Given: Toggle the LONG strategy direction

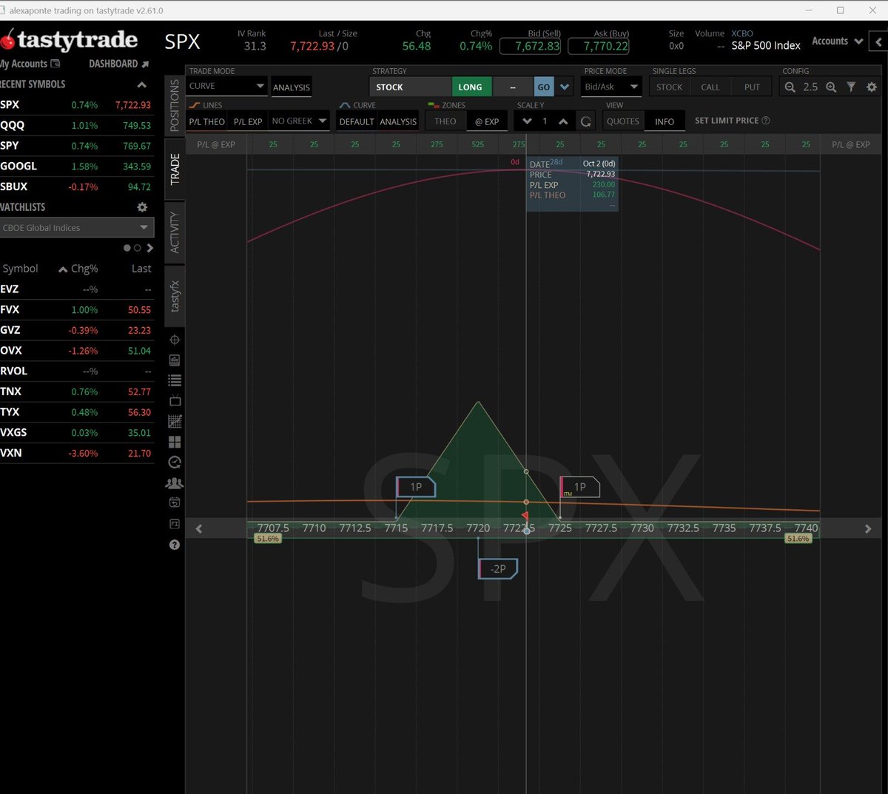Looking at the screenshot, I should [471, 87].
